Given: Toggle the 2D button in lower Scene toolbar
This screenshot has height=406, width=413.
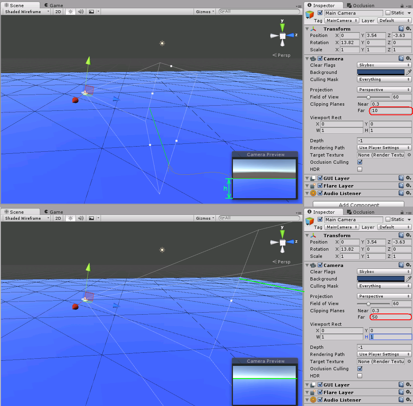Looking at the screenshot, I should click(58, 218).
